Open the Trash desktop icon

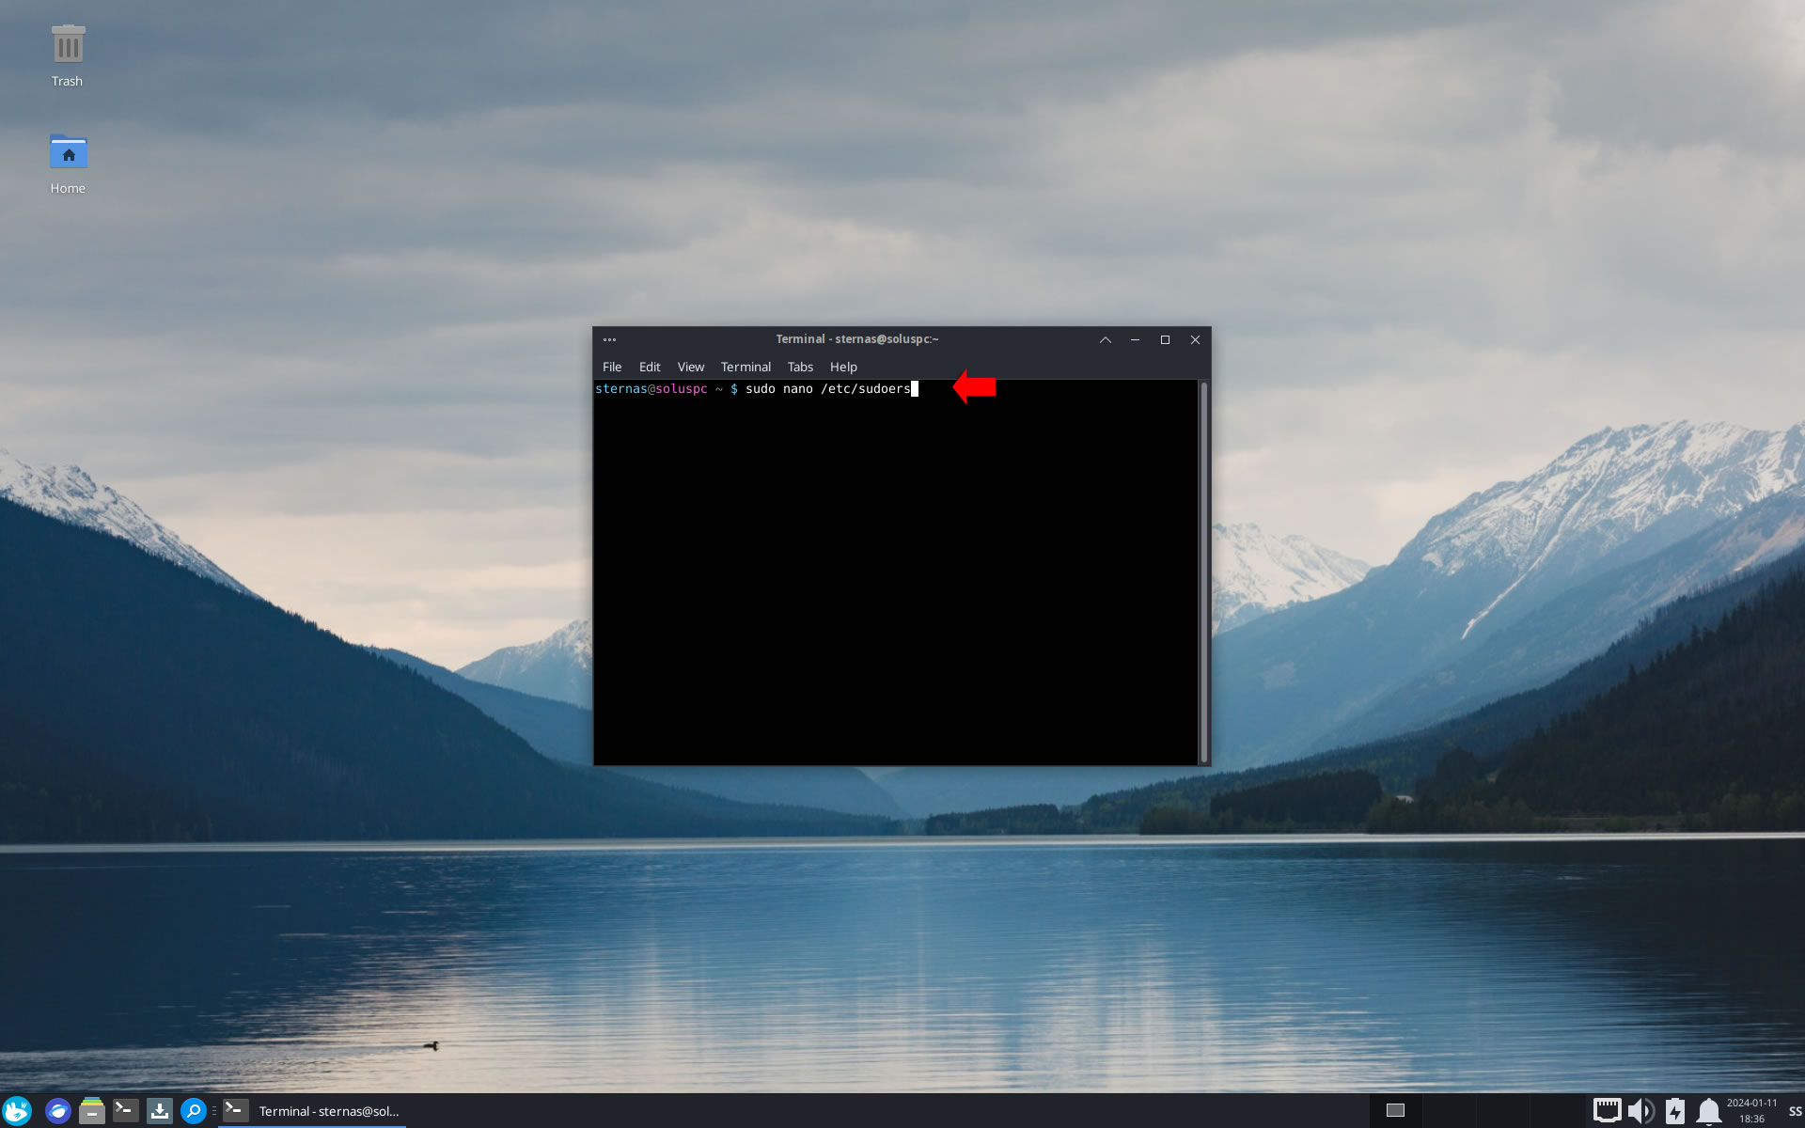click(67, 56)
